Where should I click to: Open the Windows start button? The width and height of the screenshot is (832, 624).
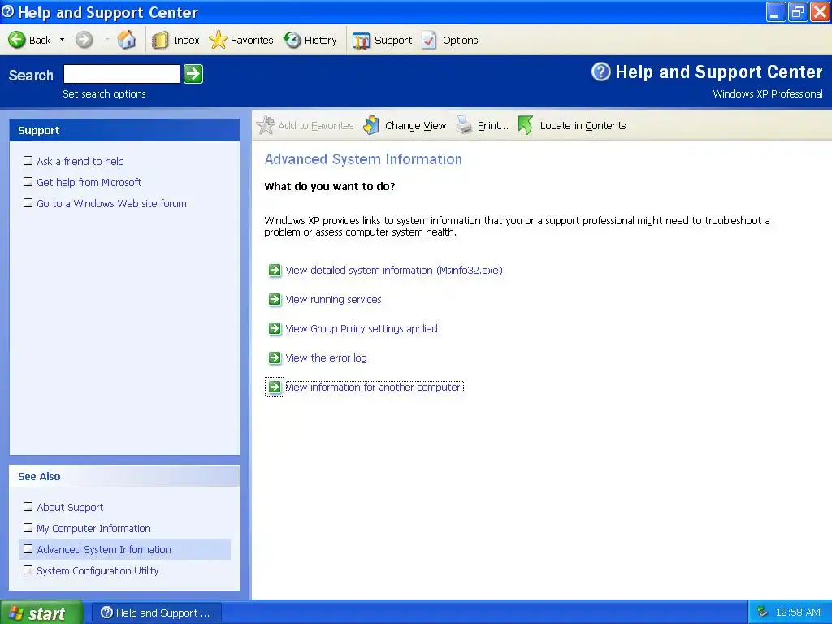41,613
